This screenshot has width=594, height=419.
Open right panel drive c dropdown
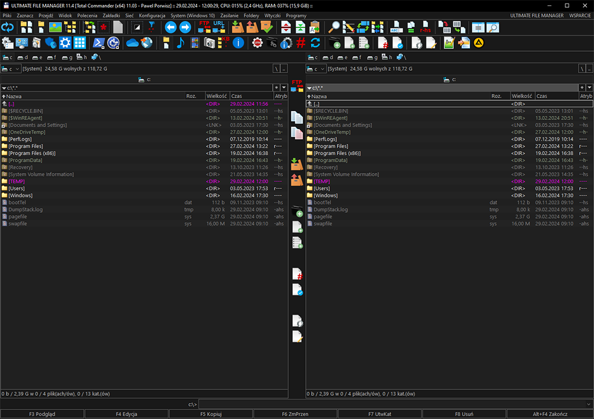(x=315, y=68)
